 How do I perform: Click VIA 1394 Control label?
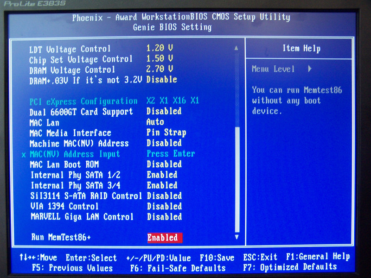(x=64, y=206)
